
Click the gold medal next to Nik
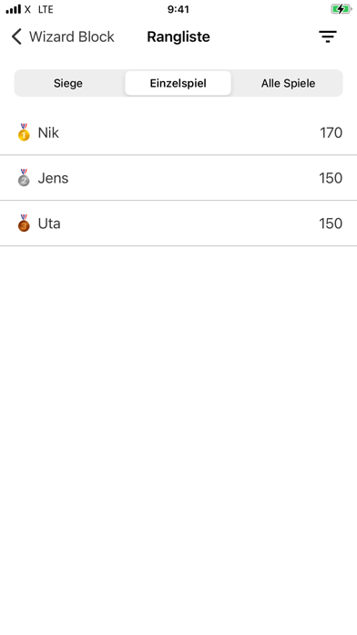(24, 132)
